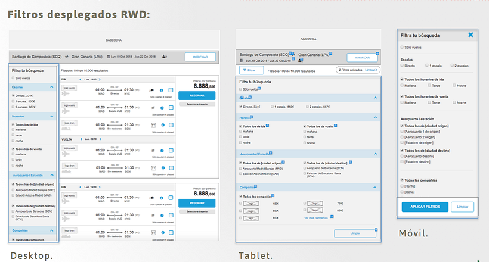
Task: Open the Ver más compañías link in tablet
Action: pos(316,218)
